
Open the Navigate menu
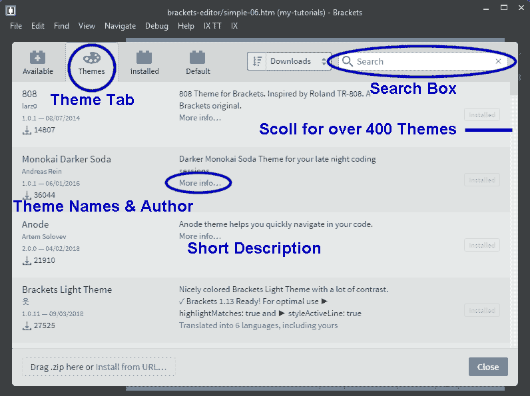120,26
